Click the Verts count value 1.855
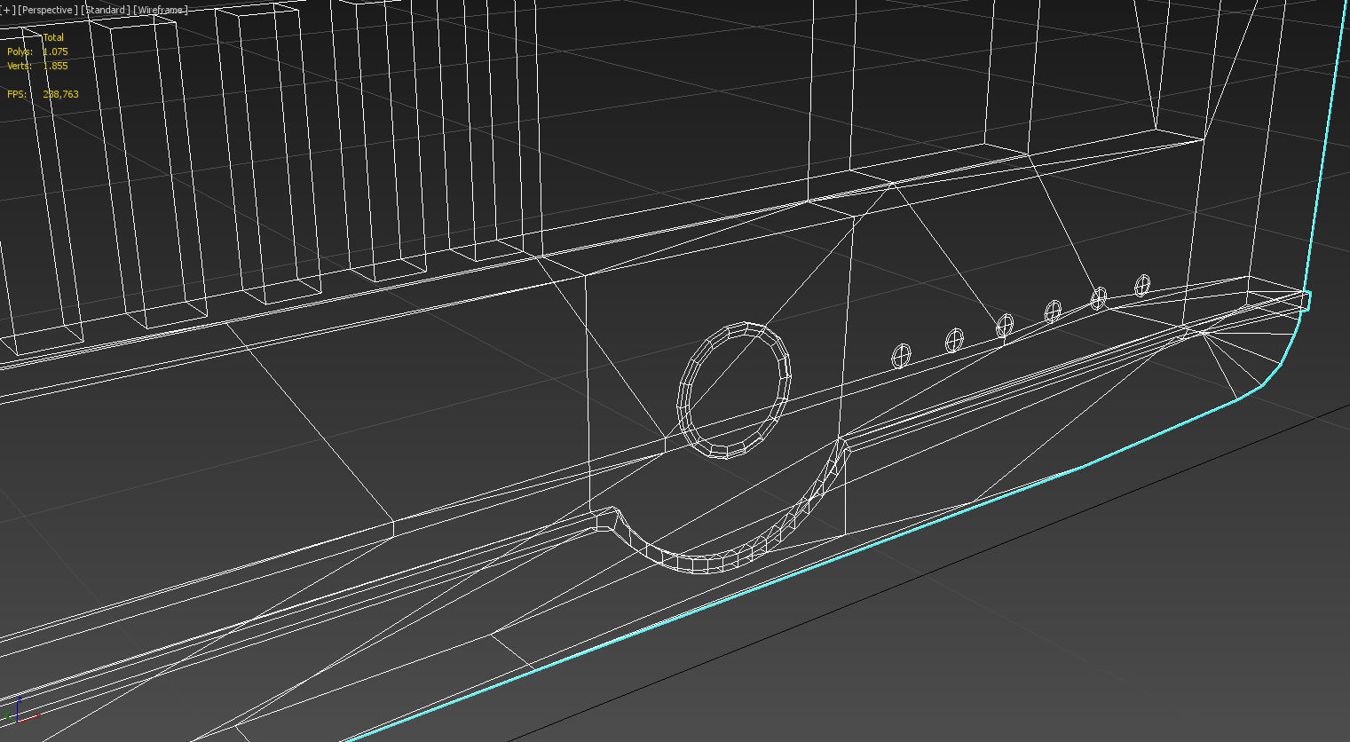The height and width of the screenshot is (742, 1350). (x=55, y=66)
